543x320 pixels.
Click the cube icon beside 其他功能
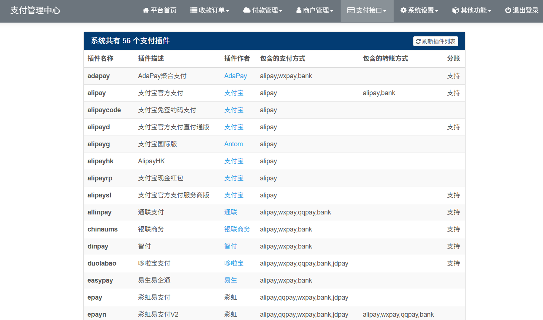click(x=456, y=10)
